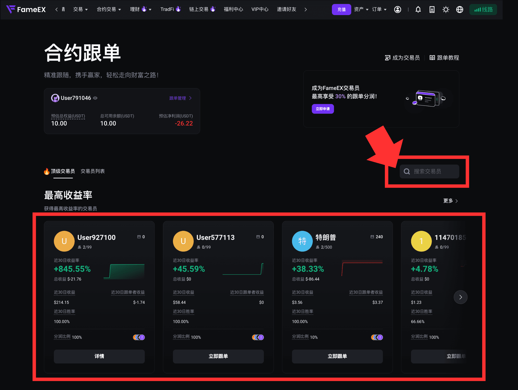Open the user profile icon

point(398,9)
